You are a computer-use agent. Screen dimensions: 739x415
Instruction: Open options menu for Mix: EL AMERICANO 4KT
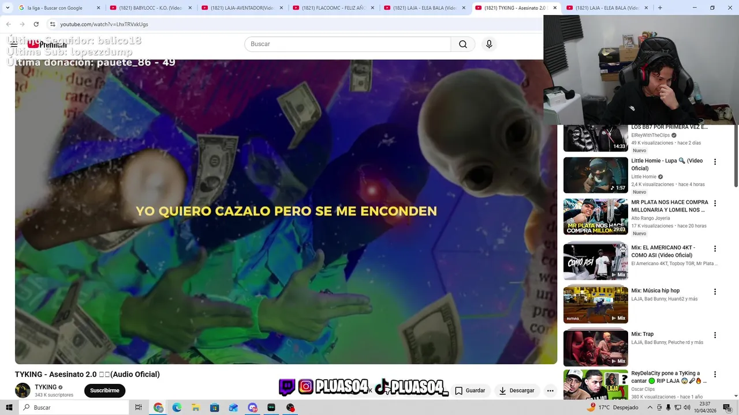pyautogui.click(x=715, y=248)
